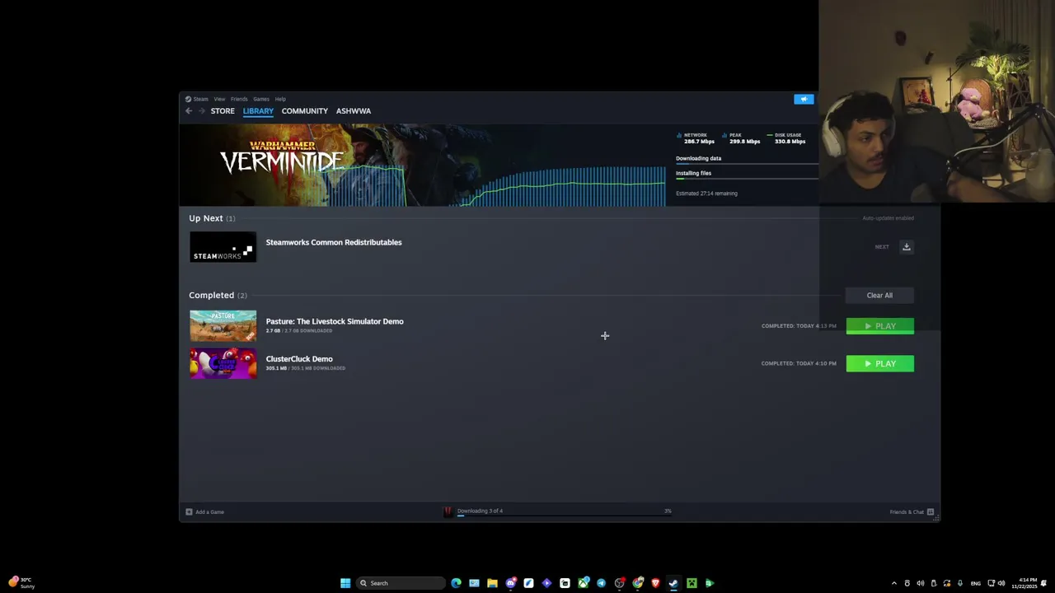Open the clock and date flyout
This screenshot has height=593, width=1055.
coord(1026,583)
